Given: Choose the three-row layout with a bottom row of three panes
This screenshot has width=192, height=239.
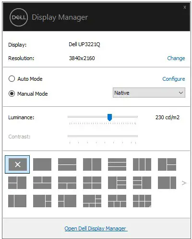Looking at the screenshot, I should pos(92,201).
